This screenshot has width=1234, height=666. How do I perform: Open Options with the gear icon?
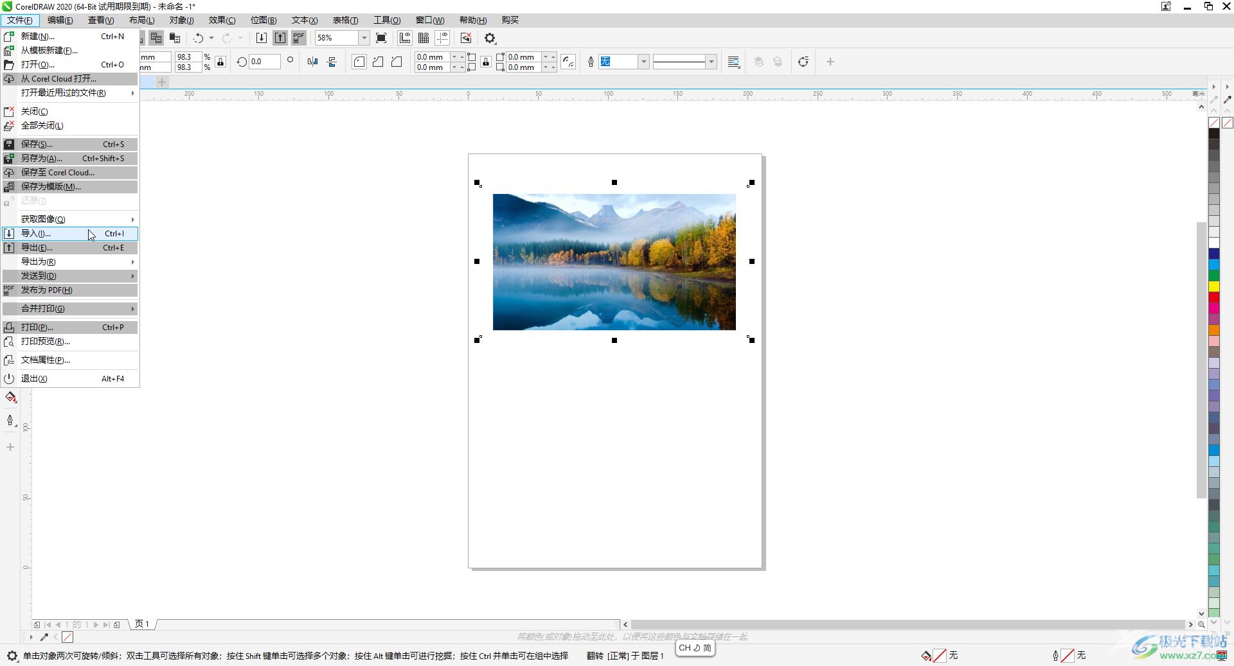(490, 38)
